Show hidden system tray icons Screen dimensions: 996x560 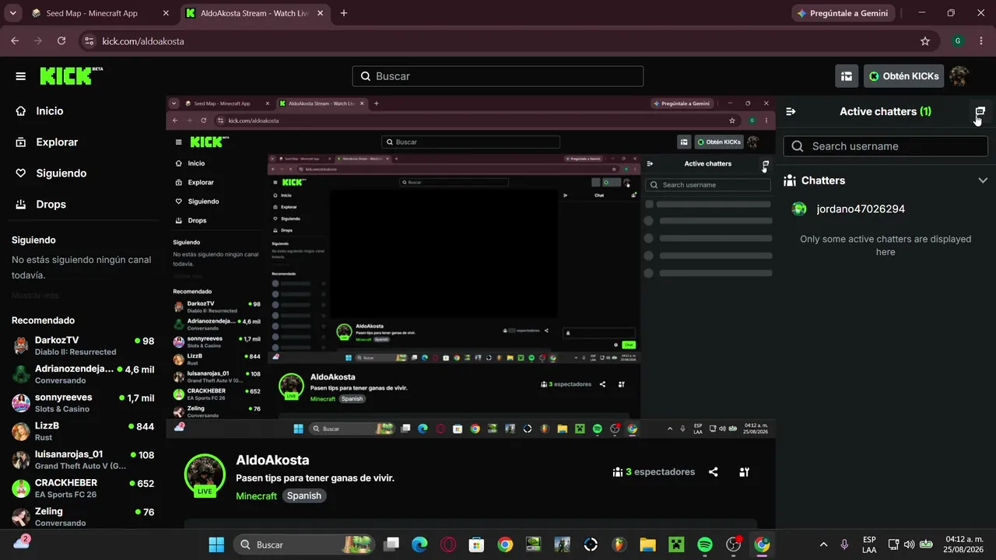pos(823,544)
